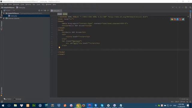Select index.php in project tree
Screen dimensions: 192x108
pyautogui.click(x=14, y=16)
